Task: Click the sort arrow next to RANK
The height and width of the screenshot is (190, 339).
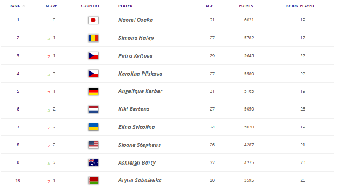Action: pos(24,6)
